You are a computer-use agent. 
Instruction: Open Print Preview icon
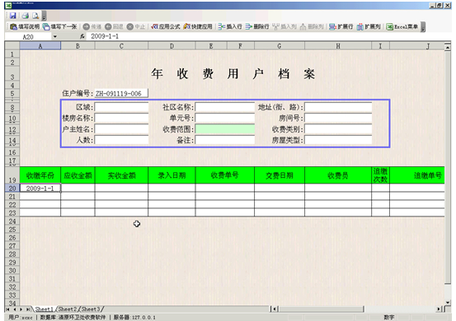pyautogui.click(x=35, y=16)
